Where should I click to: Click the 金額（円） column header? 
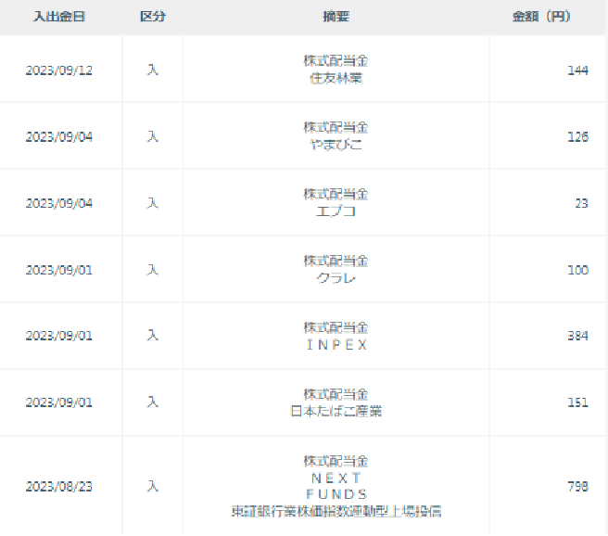coord(541,17)
